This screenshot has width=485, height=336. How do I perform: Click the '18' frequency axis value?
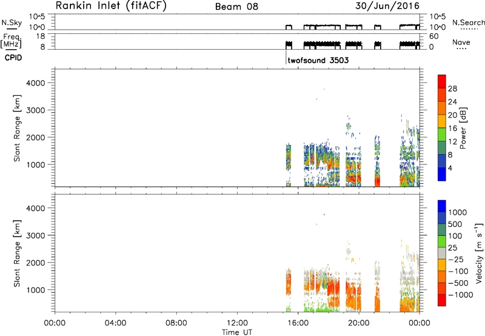tap(40, 36)
